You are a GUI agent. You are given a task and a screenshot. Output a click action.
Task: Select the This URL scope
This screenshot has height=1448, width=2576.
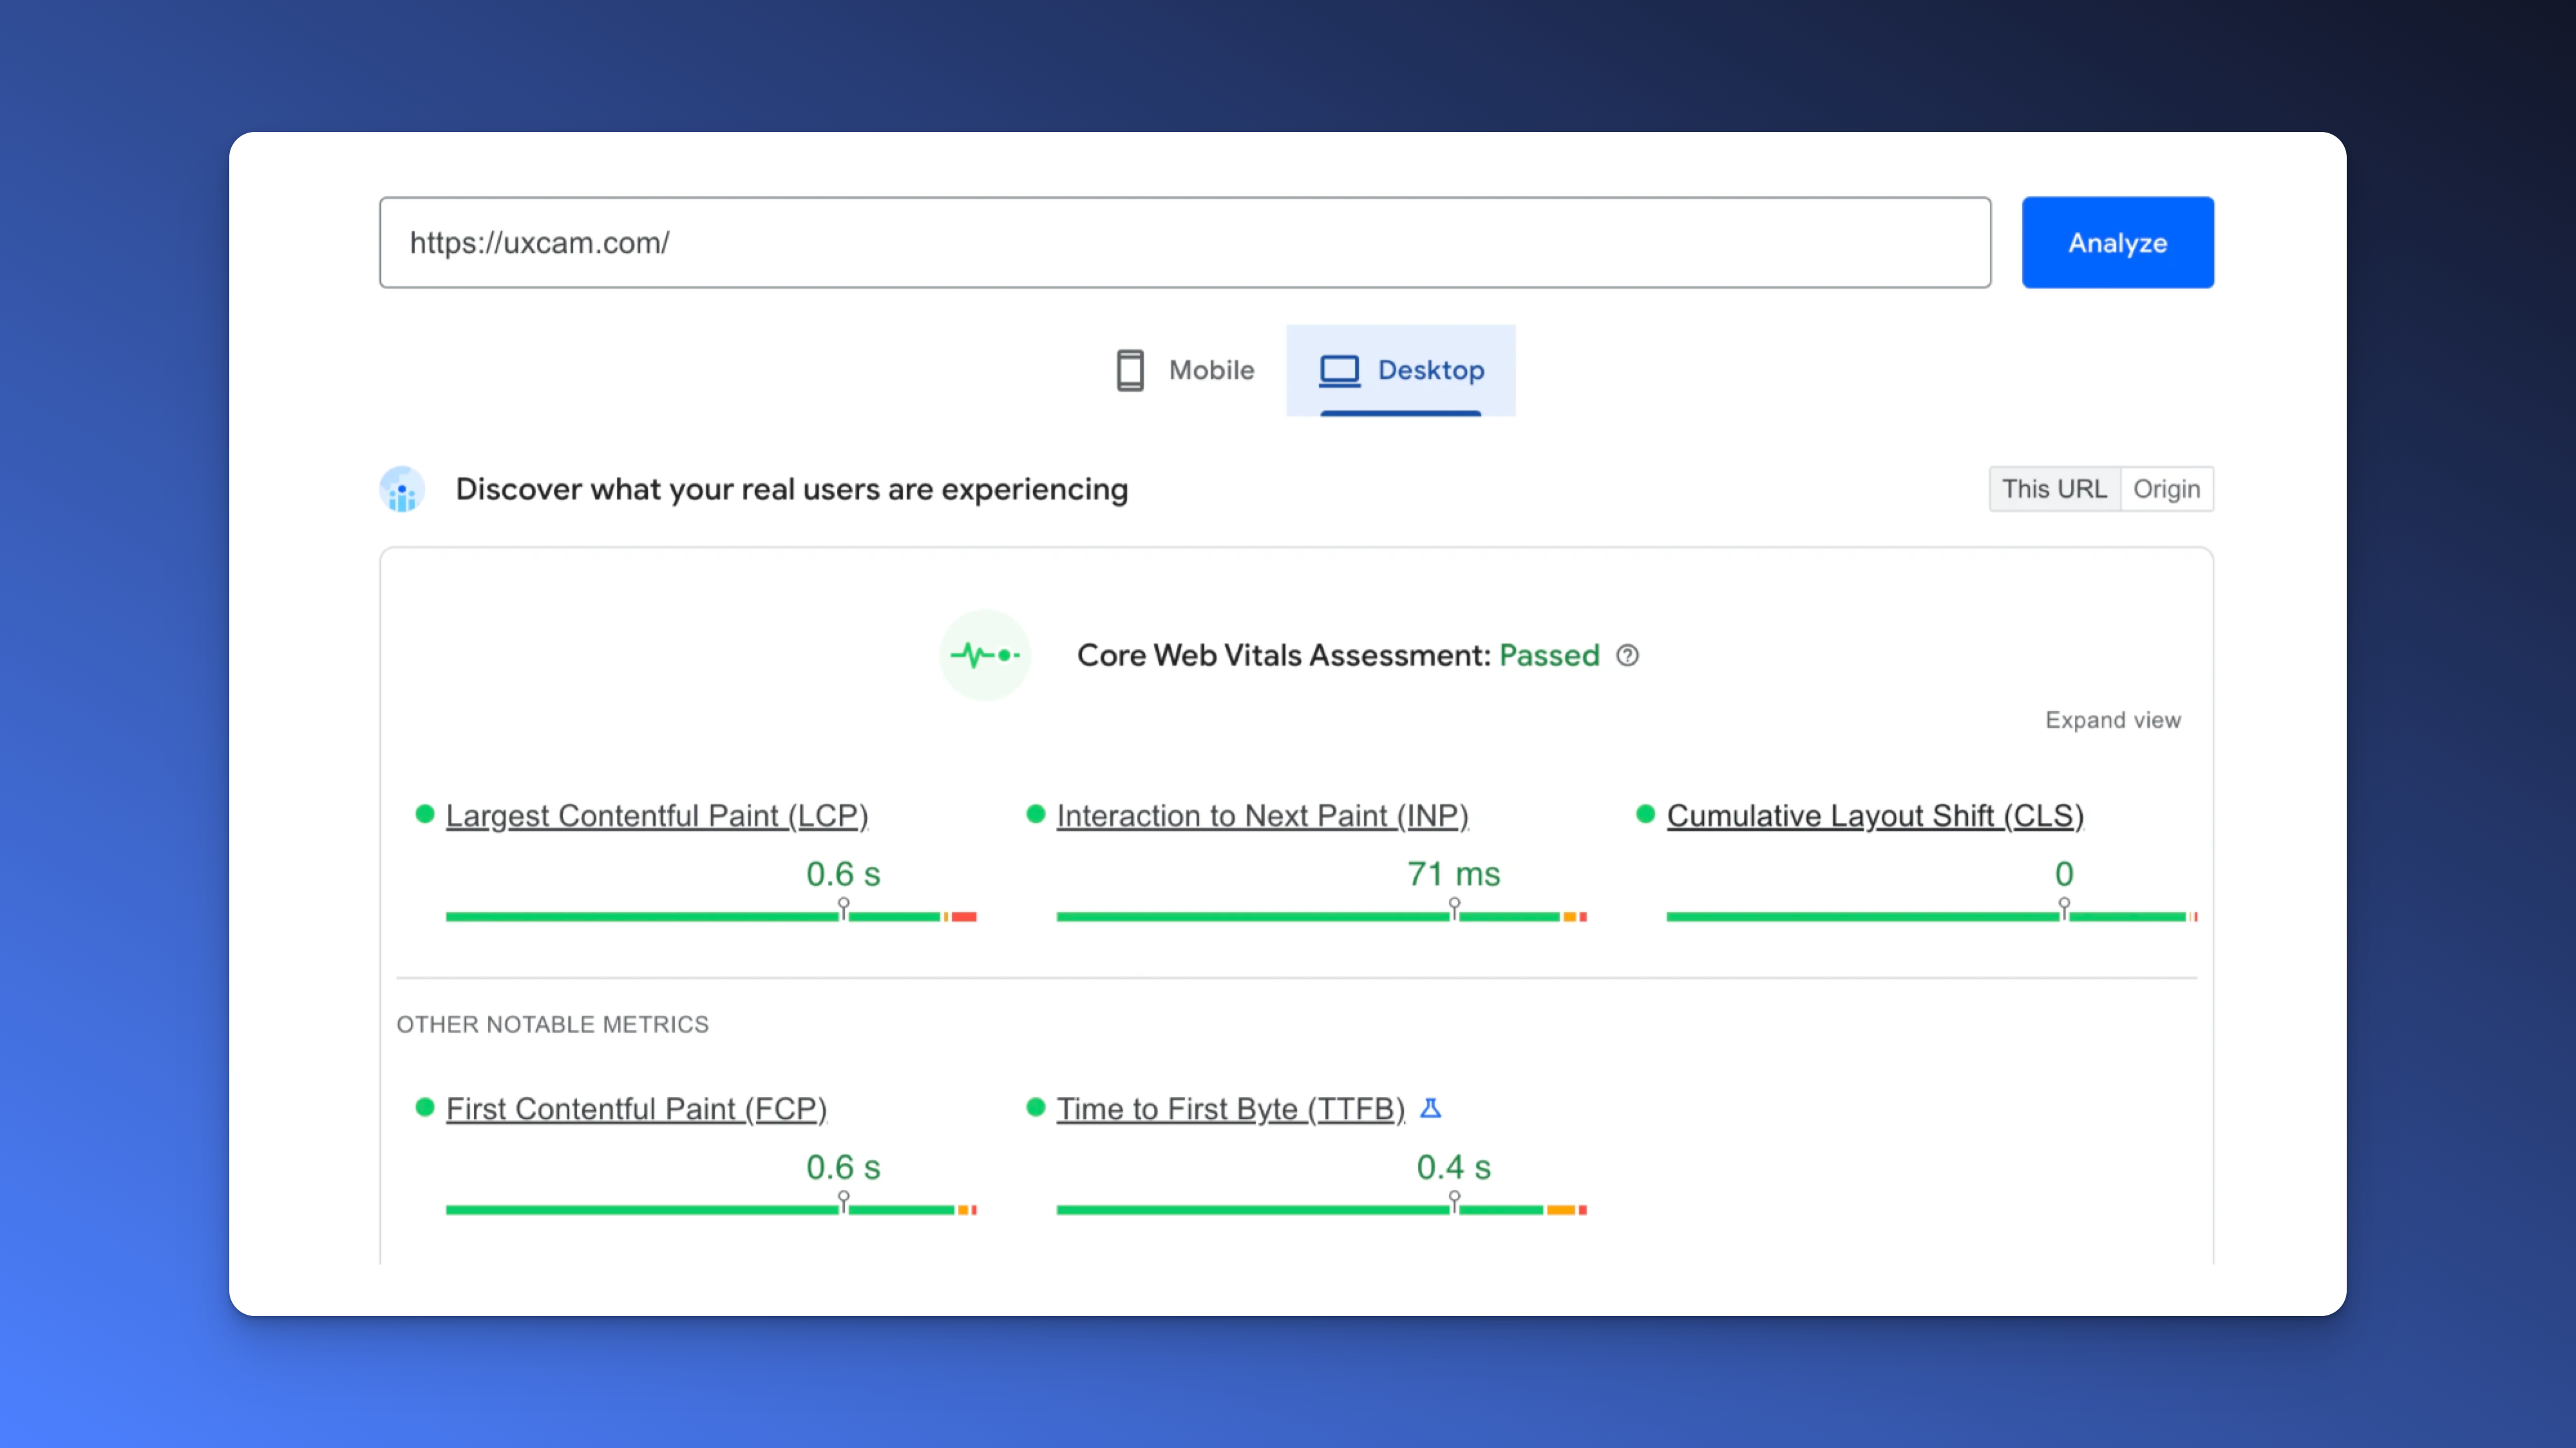2055,488
